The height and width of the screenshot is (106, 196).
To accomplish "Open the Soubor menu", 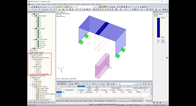I will pos(33,4).
